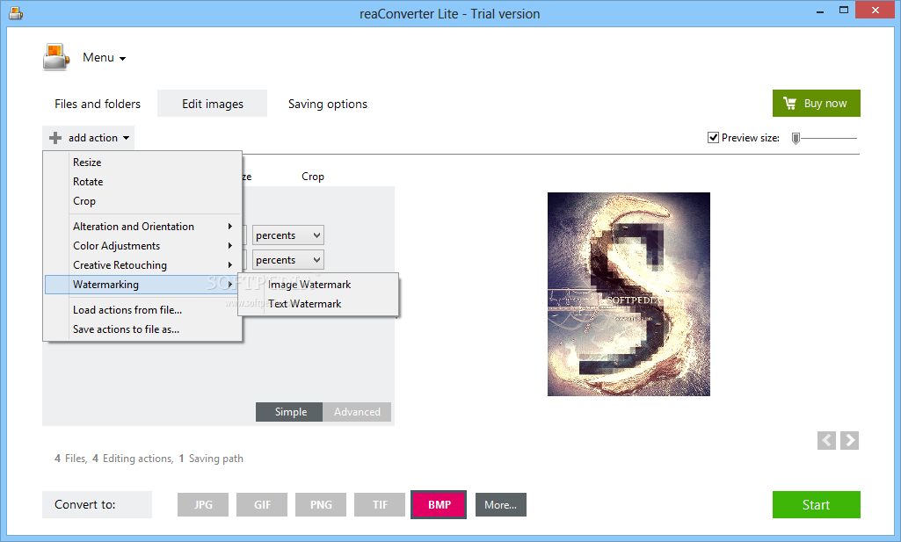Click the preview image thumbnail
This screenshot has width=901, height=542.
pyautogui.click(x=629, y=294)
